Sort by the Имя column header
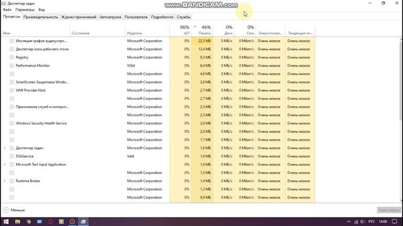 pyautogui.click(x=35, y=30)
